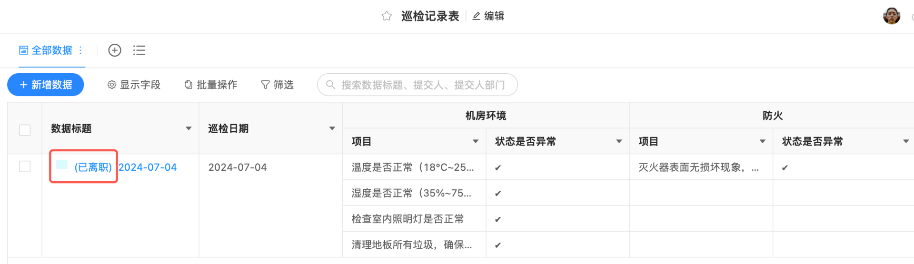Viewport: 914px width, 264px height.
Task: Check the 2024-07-04 row checkbox
Action: coord(25,166)
